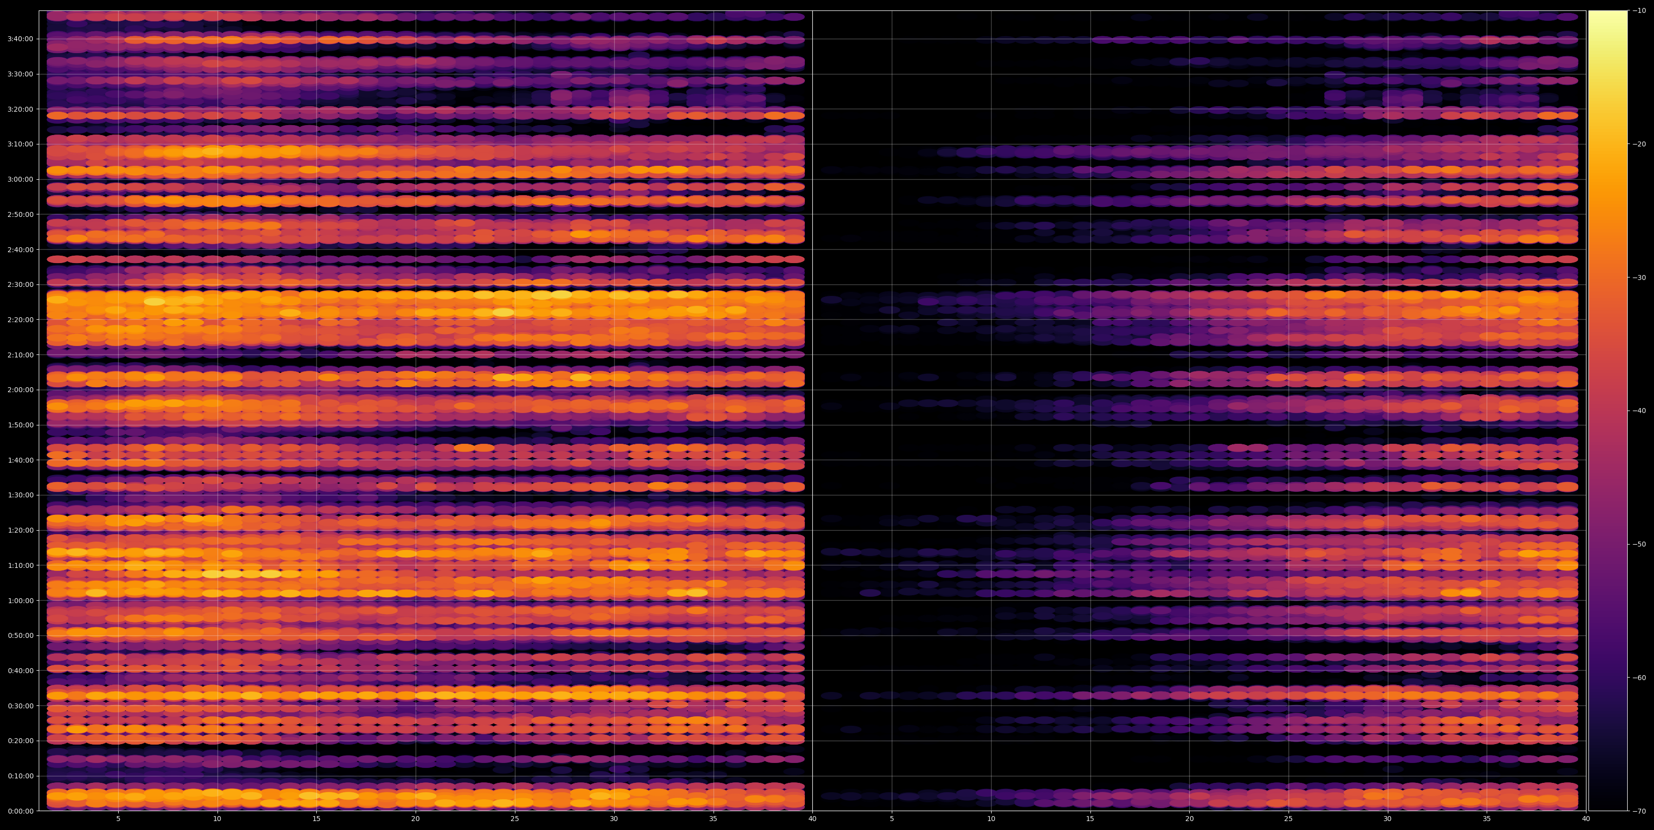Image resolution: width=1654 pixels, height=830 pixels.
Task: Click the 1:50:00 time axis label
Action: (20, 425)
